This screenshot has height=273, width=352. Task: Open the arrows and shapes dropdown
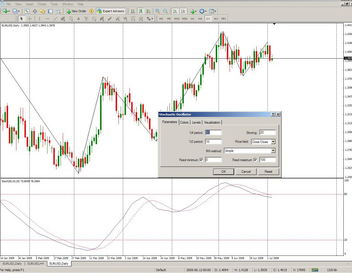click(150, 19)
